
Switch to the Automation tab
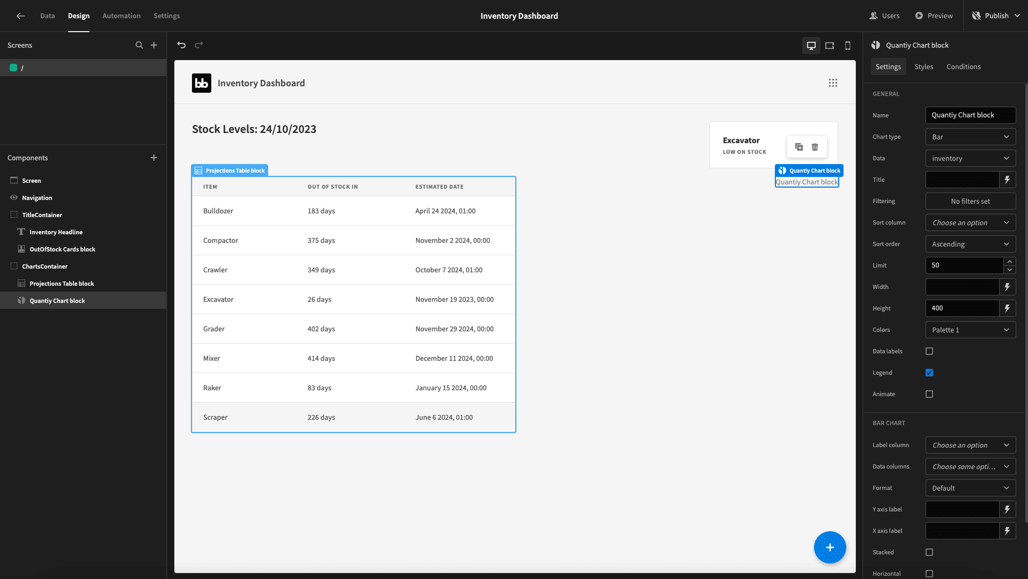pos(122,16)
